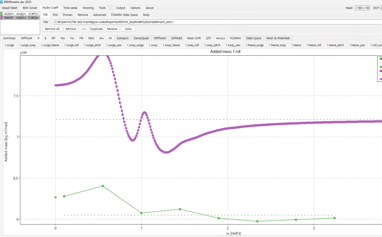Open the Mean Drift tab

194,38
